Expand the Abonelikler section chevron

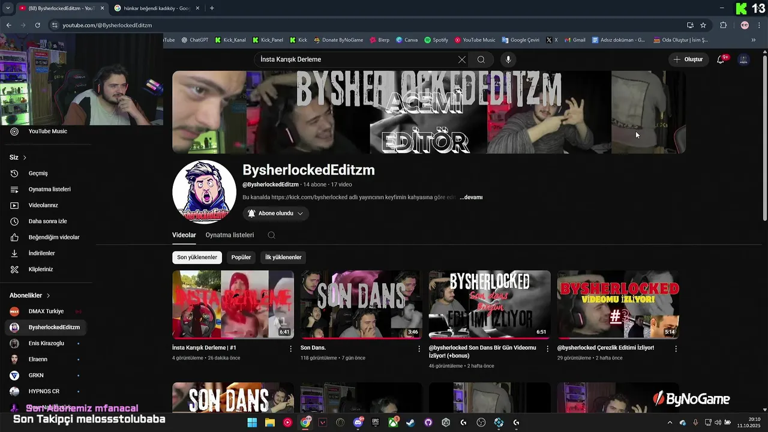(48, 296)
